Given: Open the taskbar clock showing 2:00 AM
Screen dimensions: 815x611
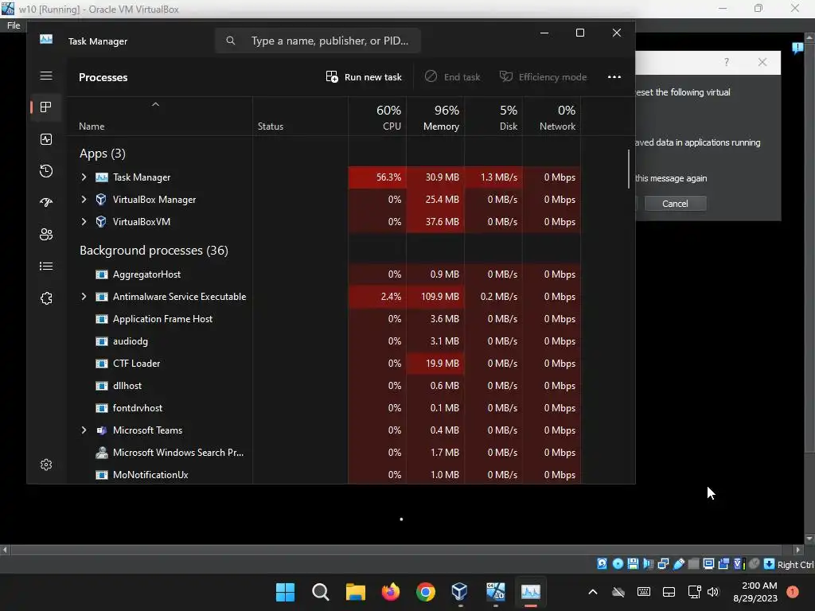Looking at the screenshot, I should pos(755,592).
